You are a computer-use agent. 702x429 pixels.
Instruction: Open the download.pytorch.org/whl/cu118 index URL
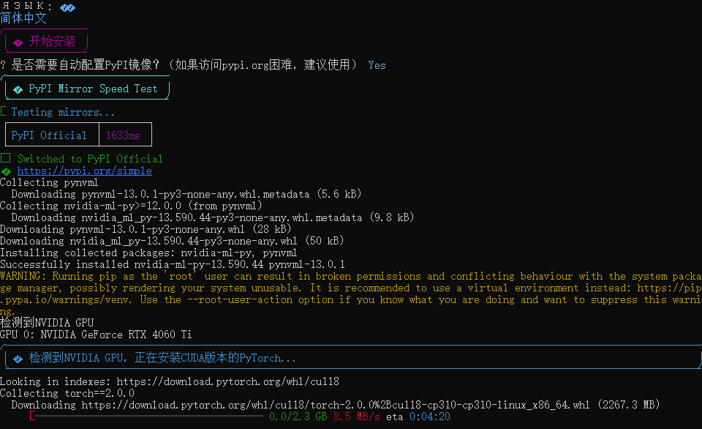tap(227, 381)
